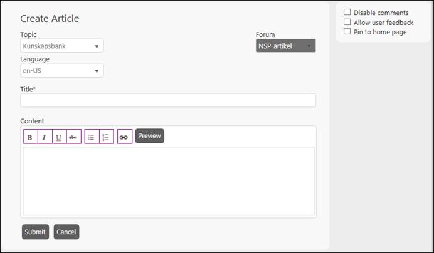Enable the Disable comments checkbox
Screen dimensions: 434x253
347,13
